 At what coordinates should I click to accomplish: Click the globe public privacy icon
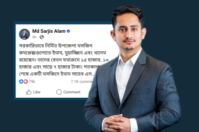[x=42, y=37]
